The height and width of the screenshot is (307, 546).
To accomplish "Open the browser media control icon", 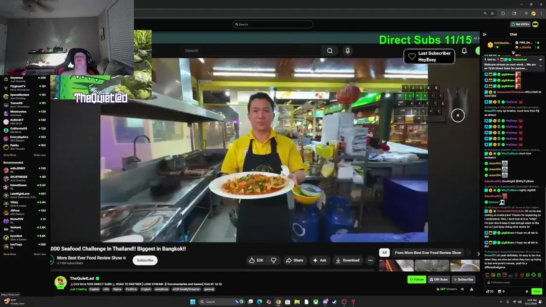I will pos(526,13).
